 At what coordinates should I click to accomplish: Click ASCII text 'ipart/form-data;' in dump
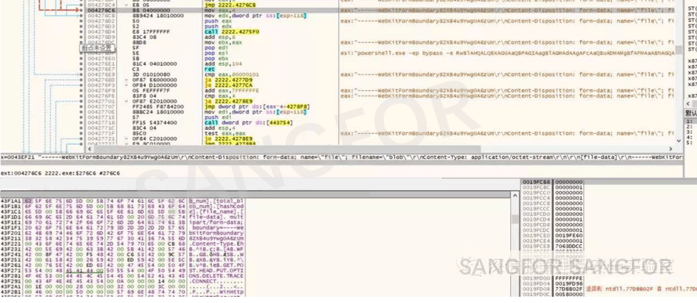pos(216,222)
